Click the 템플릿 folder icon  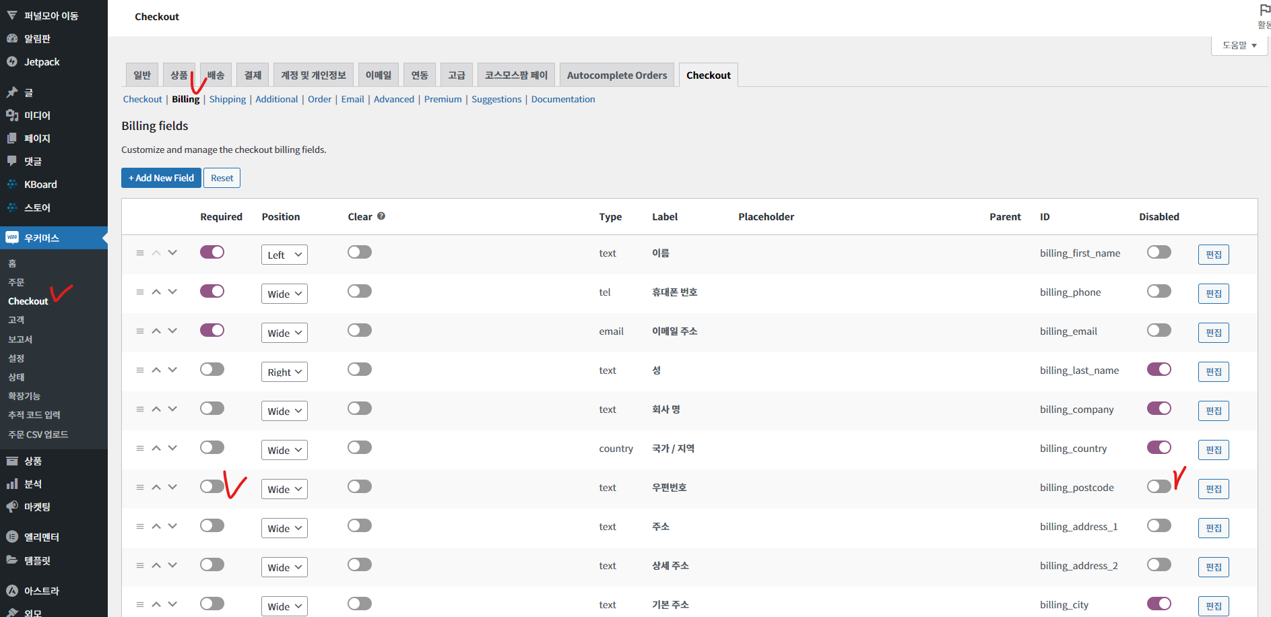click(x=12, y=560)
